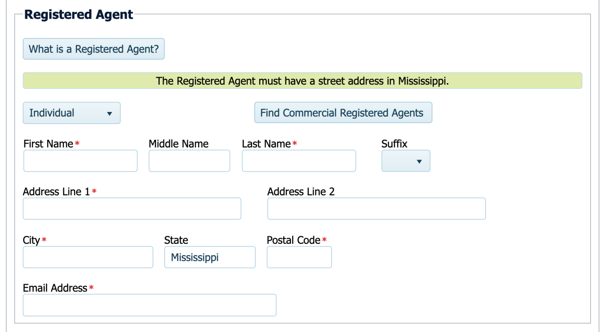The width and height of the screenshot is (600, 332).
Task: Focus the First Name input field
Action: (80, 161)
